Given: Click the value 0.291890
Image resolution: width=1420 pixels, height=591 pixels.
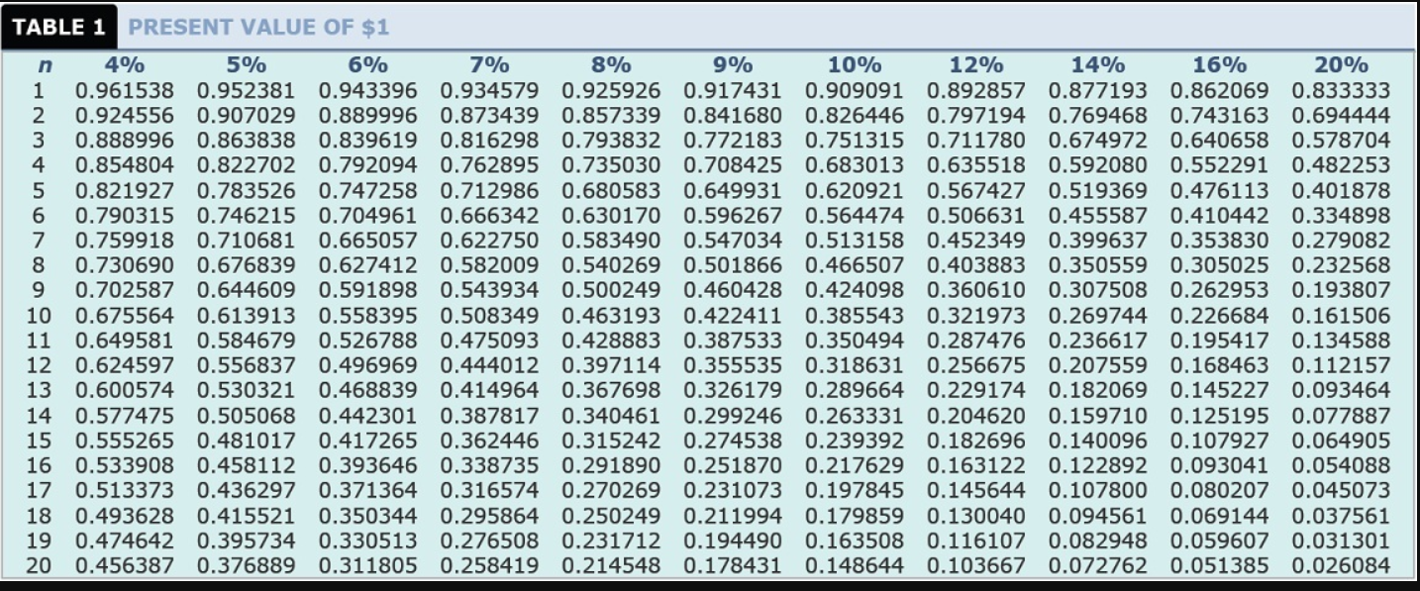Looking at the screenshot, I should coord(611,465).
